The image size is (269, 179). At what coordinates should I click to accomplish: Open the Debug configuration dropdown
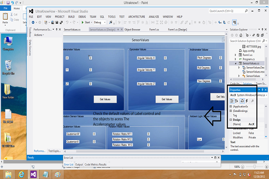pyautogui.click(x=104, y=22)
